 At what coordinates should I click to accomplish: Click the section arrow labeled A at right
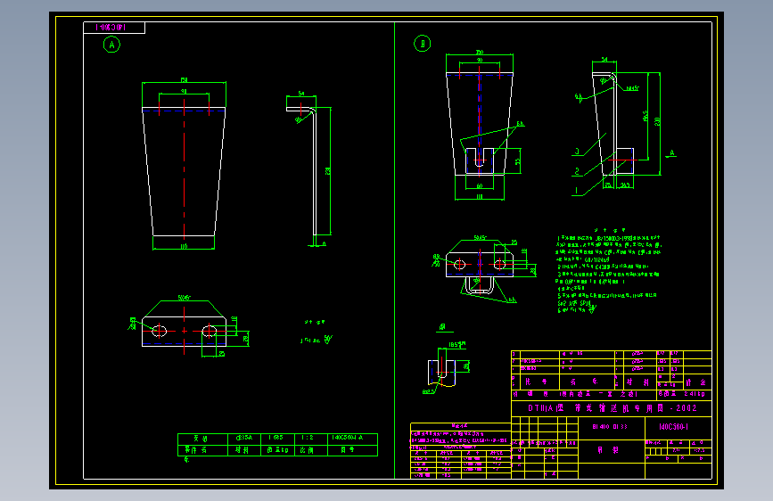tap(671, 153)
